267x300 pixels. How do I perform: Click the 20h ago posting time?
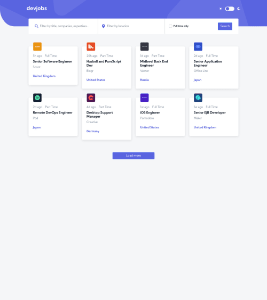pyautogui.click(x=92, y=56)
